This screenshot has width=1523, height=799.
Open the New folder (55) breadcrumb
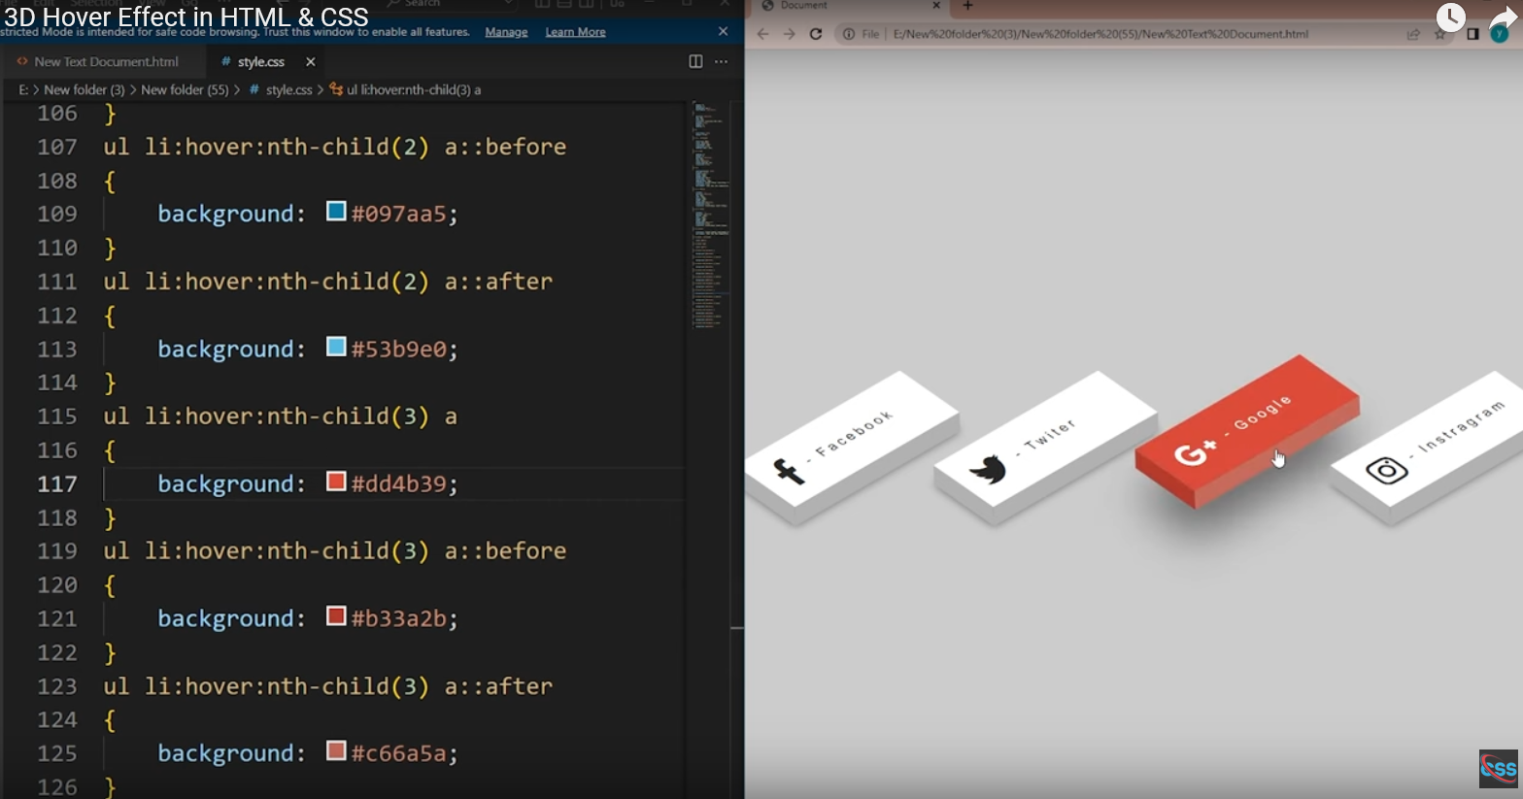(185, 89)
